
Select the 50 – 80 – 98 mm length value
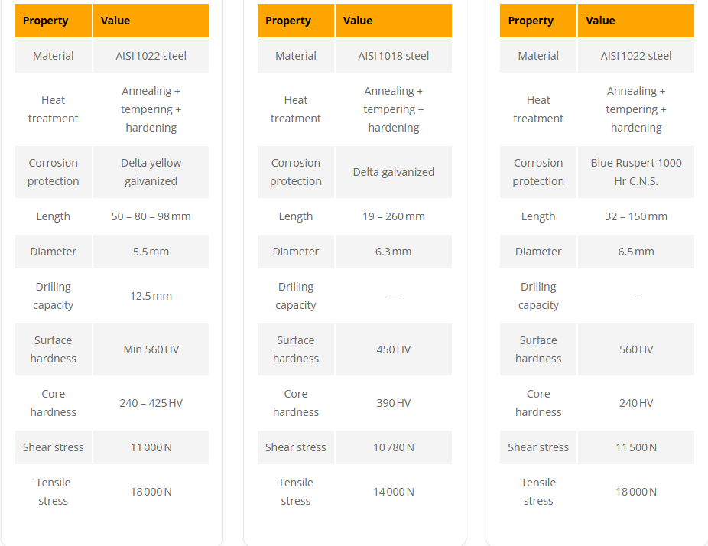[x=151, y=216]
